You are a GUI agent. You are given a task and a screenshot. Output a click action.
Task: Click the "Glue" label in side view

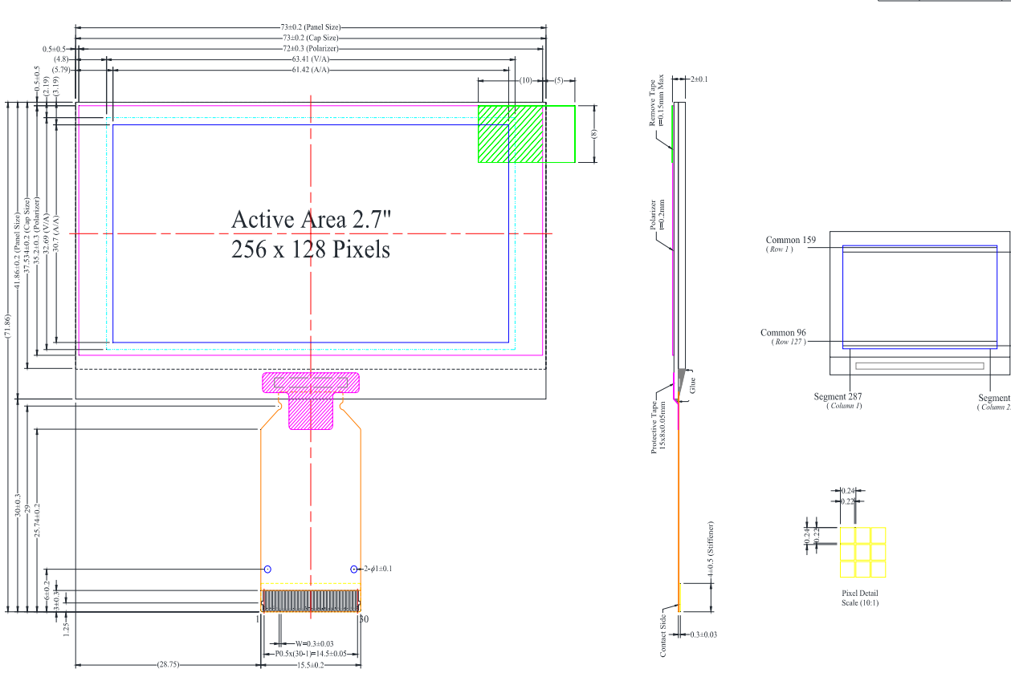tap(694, 384)
